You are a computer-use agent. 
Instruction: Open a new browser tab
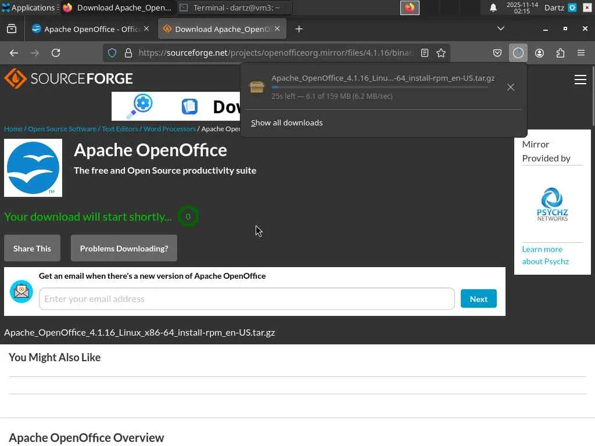coord(299,29)
